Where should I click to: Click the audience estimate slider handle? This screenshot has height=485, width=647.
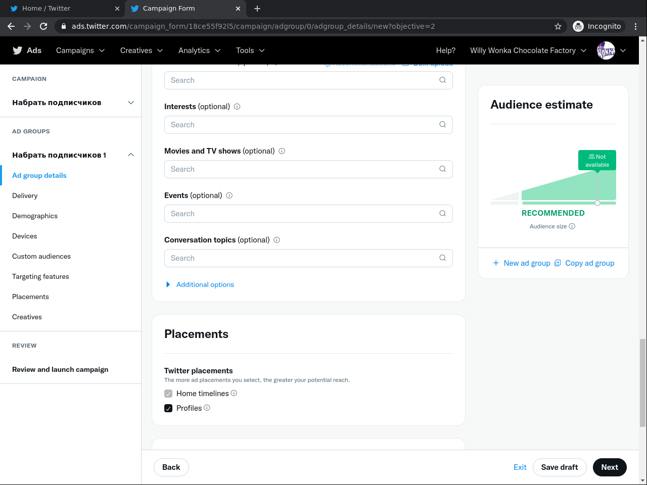[x=597, y=203]
